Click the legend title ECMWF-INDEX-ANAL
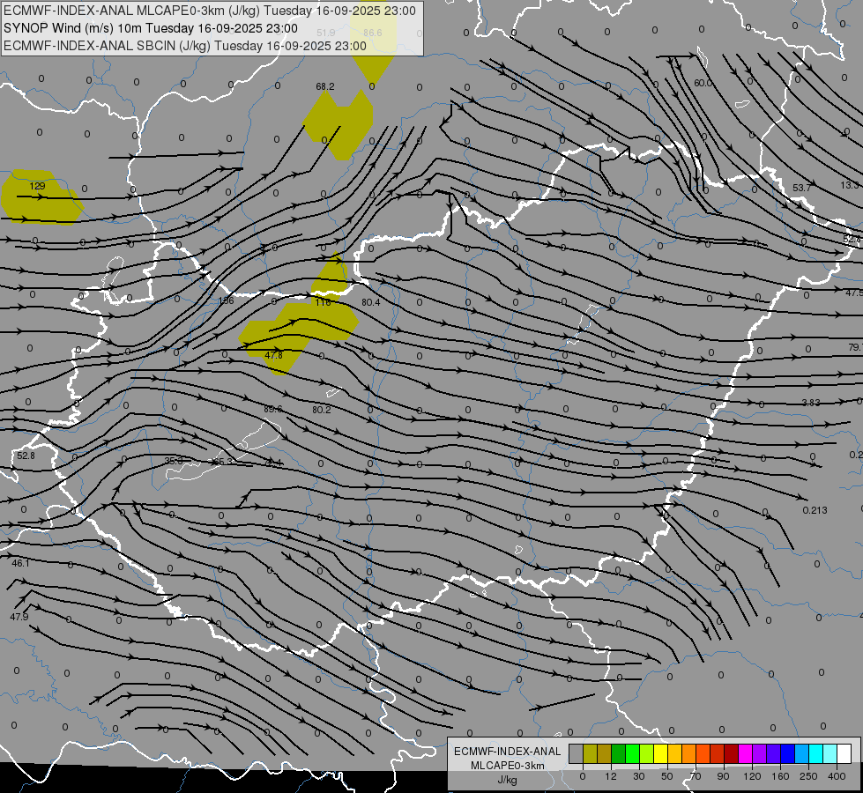 pos(508,752)
